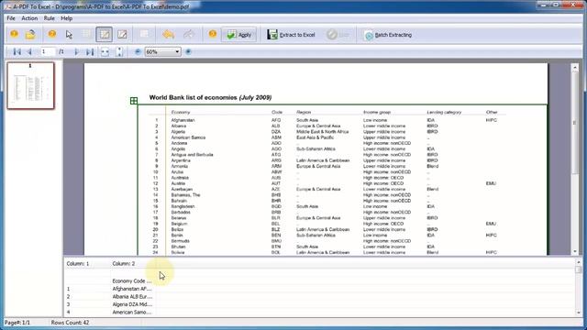Click the orange step icon left of Apply
The image size is (587, 330).
pyautogui.click(x=213, y=35)
